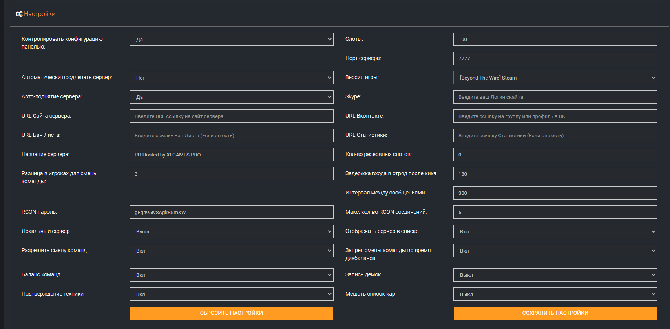Viewport: 670px width, 329px height.
Task: Click the gears icon beside Настройки heading
Action: (x=19, y=14)
